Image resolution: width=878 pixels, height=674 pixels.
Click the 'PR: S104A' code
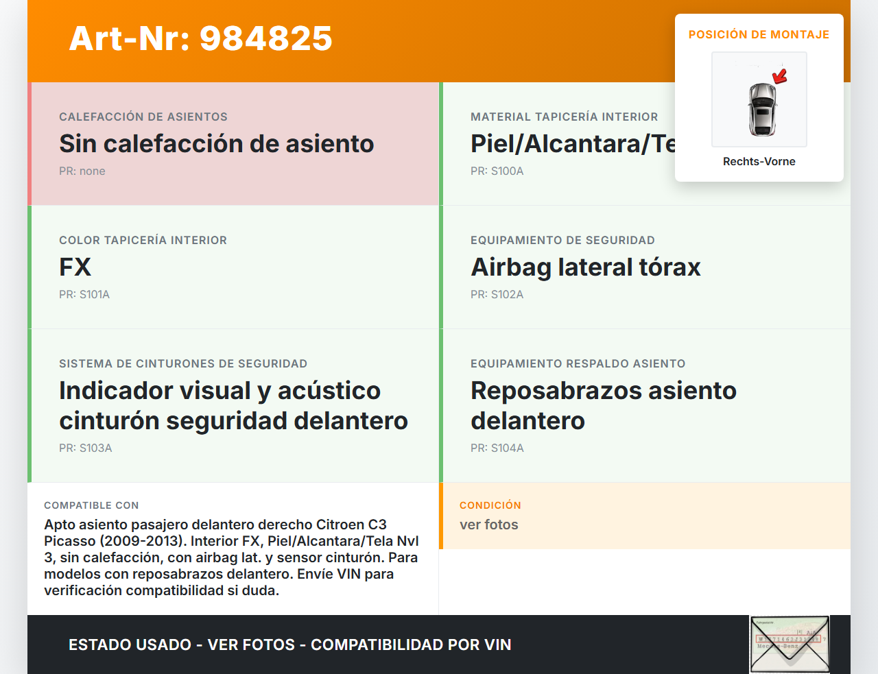pyautogui.click(x=497, y=448)
